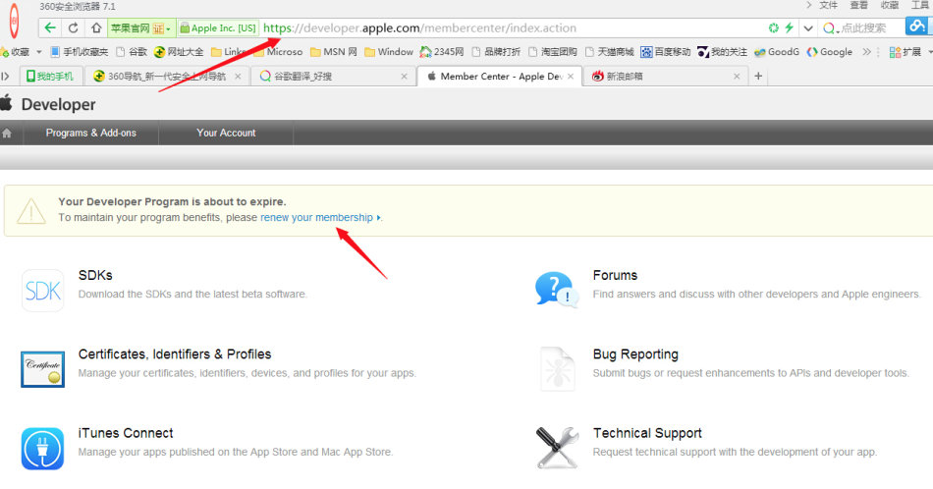Open the Bug Reporting heading link
This screenshot has width=933, height=489.
635,353
